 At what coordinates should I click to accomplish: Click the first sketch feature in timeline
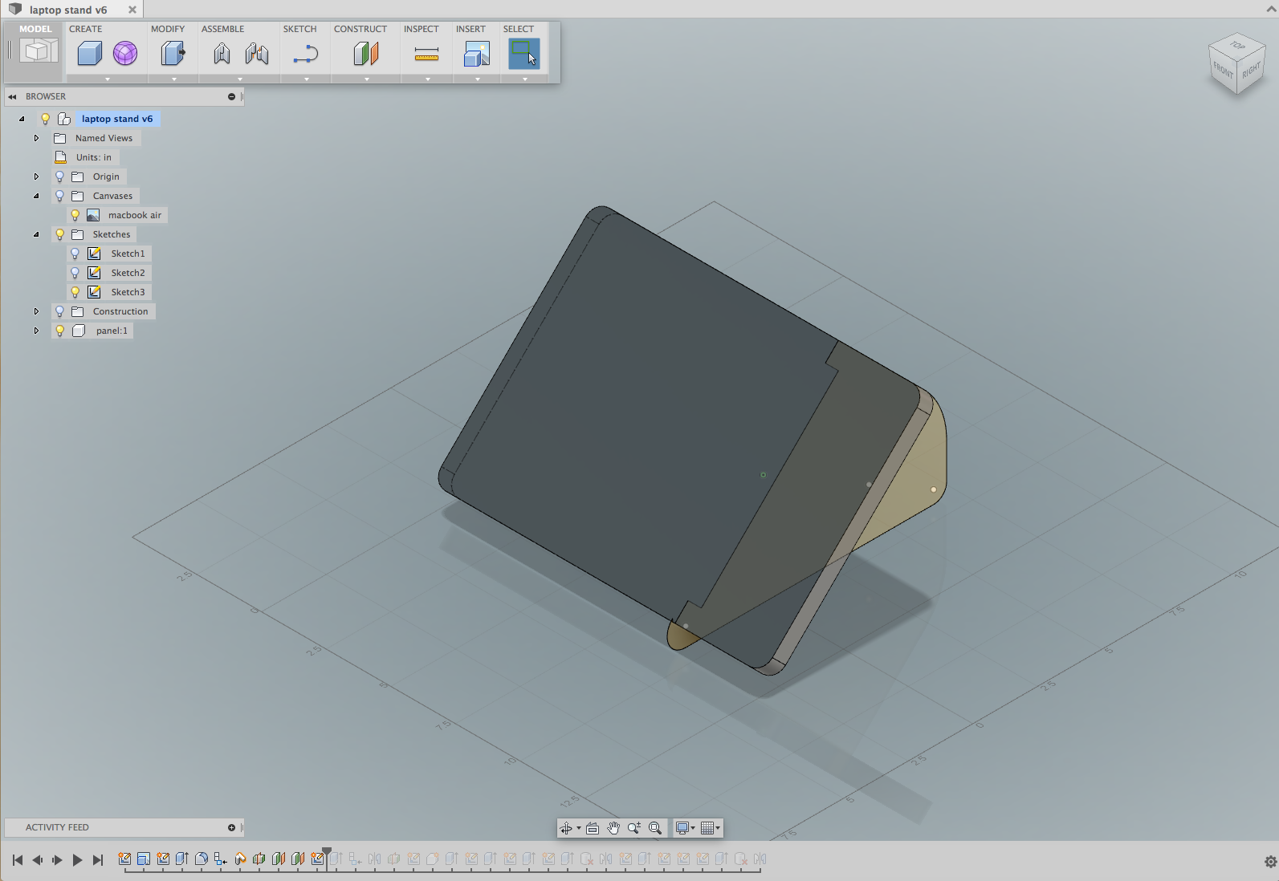coord(124,859)
